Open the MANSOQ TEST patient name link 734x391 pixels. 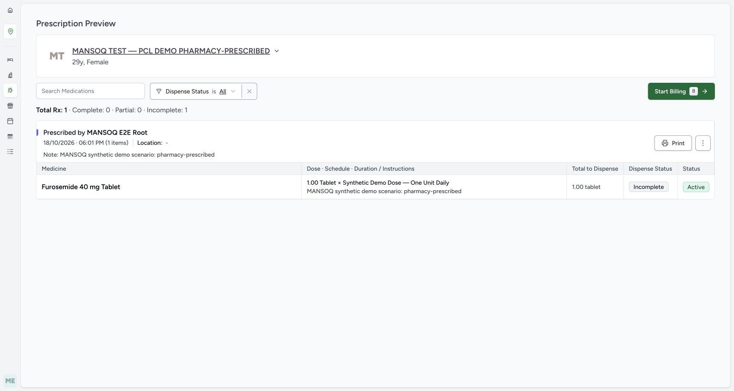pyautogui.click(x=171, y=51)
